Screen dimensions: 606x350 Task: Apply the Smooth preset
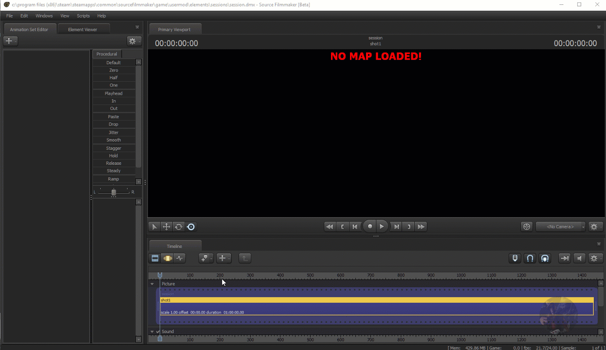point(113,140)
